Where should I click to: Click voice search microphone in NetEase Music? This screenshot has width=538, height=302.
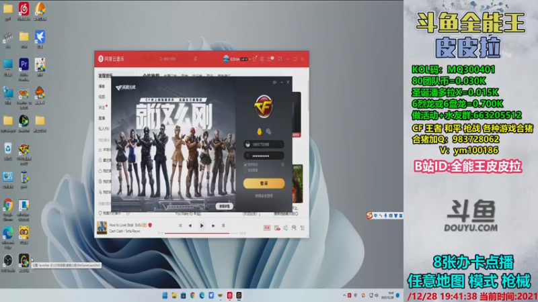coord(195,59)
